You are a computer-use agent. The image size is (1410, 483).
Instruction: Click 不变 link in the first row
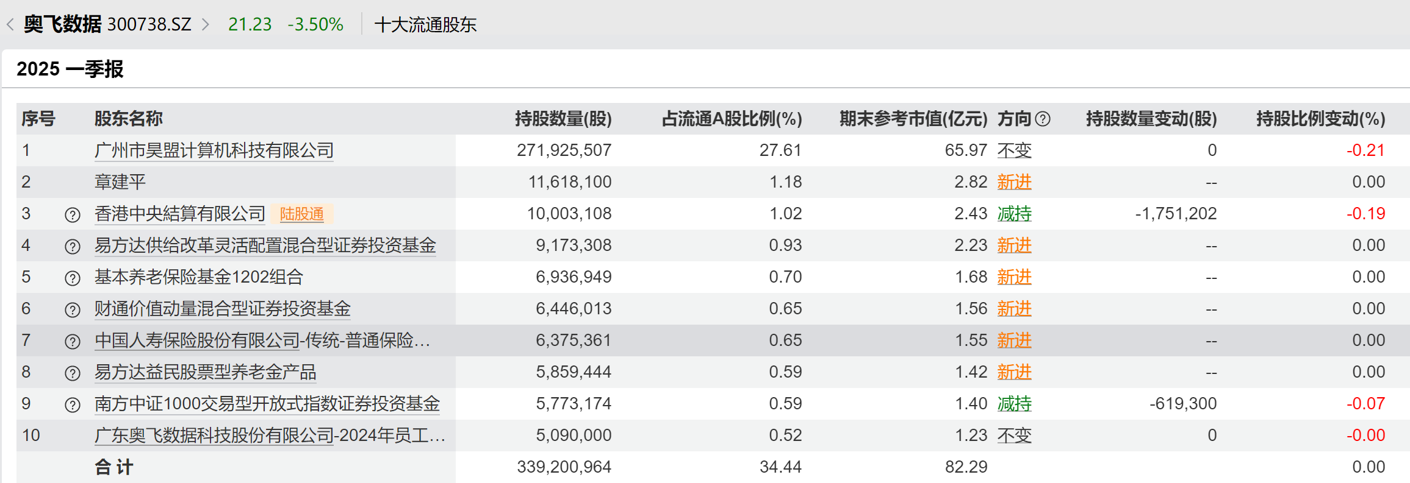tap(1014, 150)
